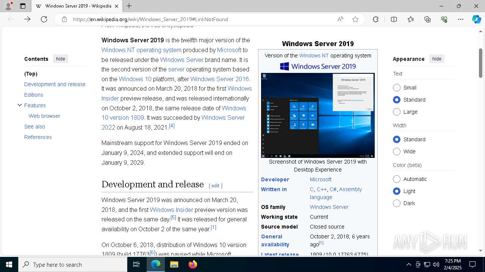Screen dimensions: 485x272
Task: Click the Windows Server 2019 logo image
Action: pyautogui.click(x=318, y=66)
